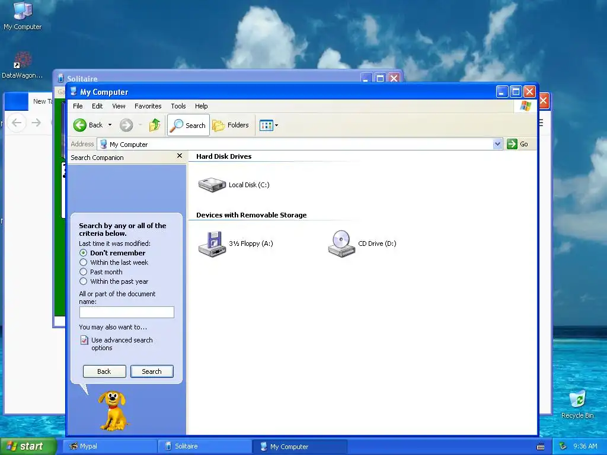Select the 3½ Floppy (A:) drive icon
607x455 pixels.
coord(212,243)
